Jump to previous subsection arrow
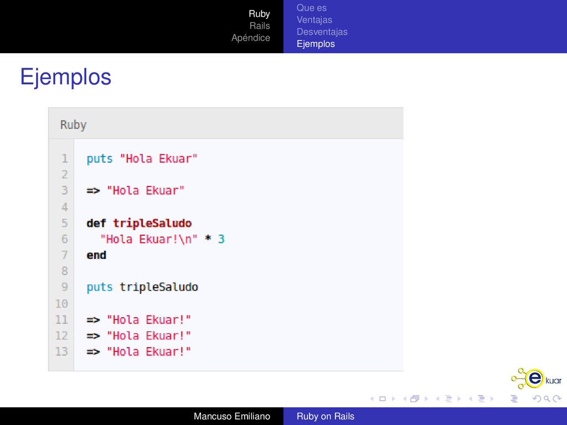This screenshot has height=425, width=567. (x=437, y=398)
